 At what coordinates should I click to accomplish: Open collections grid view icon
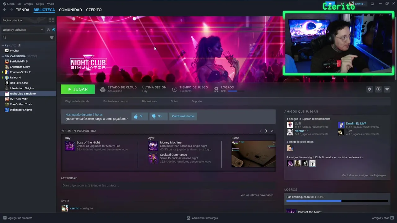tap(51, 20)
